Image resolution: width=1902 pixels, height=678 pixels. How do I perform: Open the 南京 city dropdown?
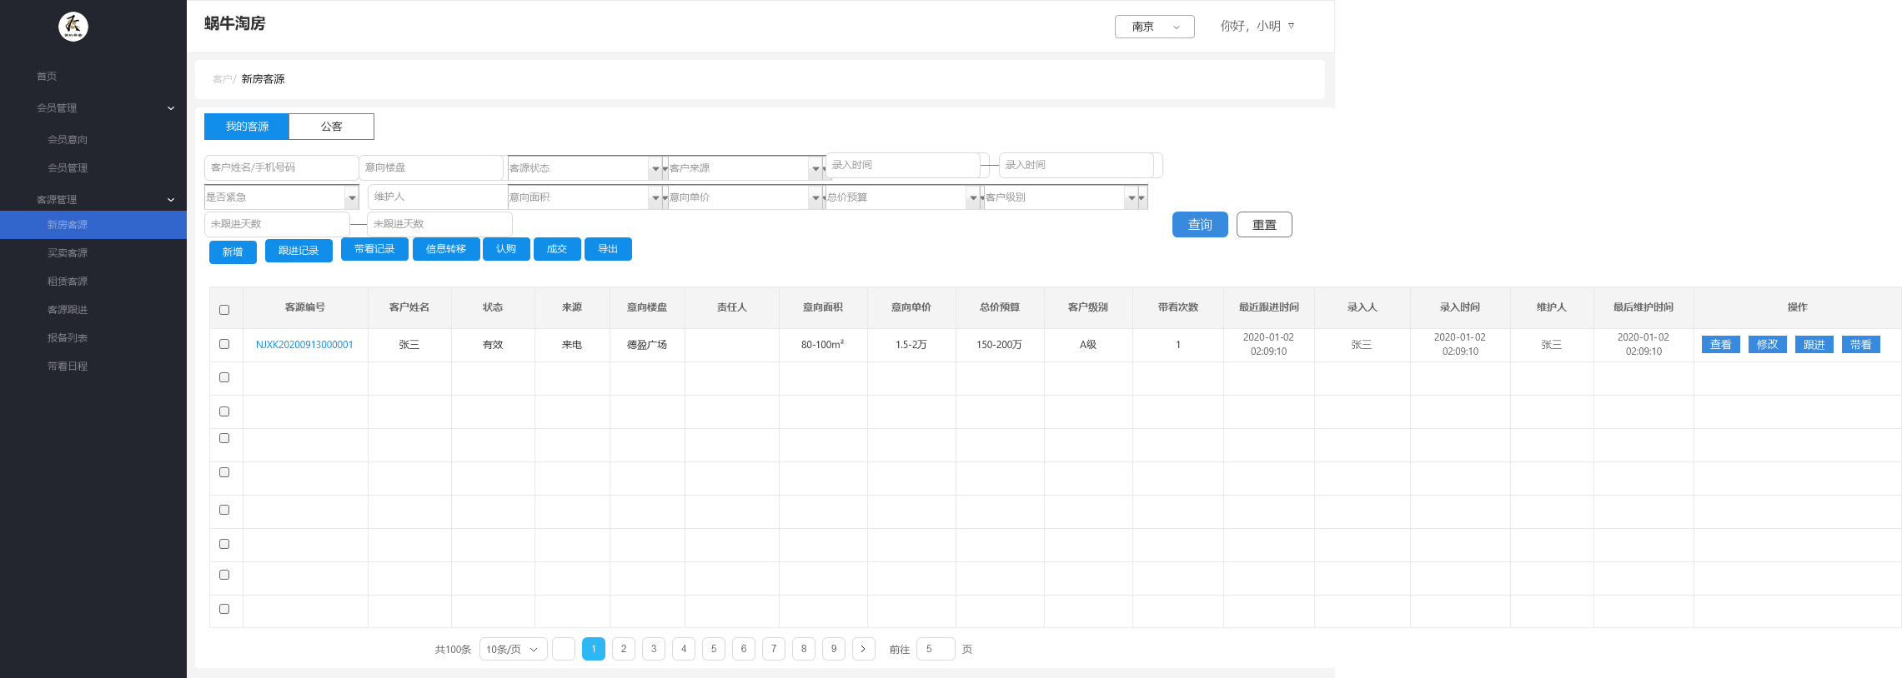pos(1154,27)
